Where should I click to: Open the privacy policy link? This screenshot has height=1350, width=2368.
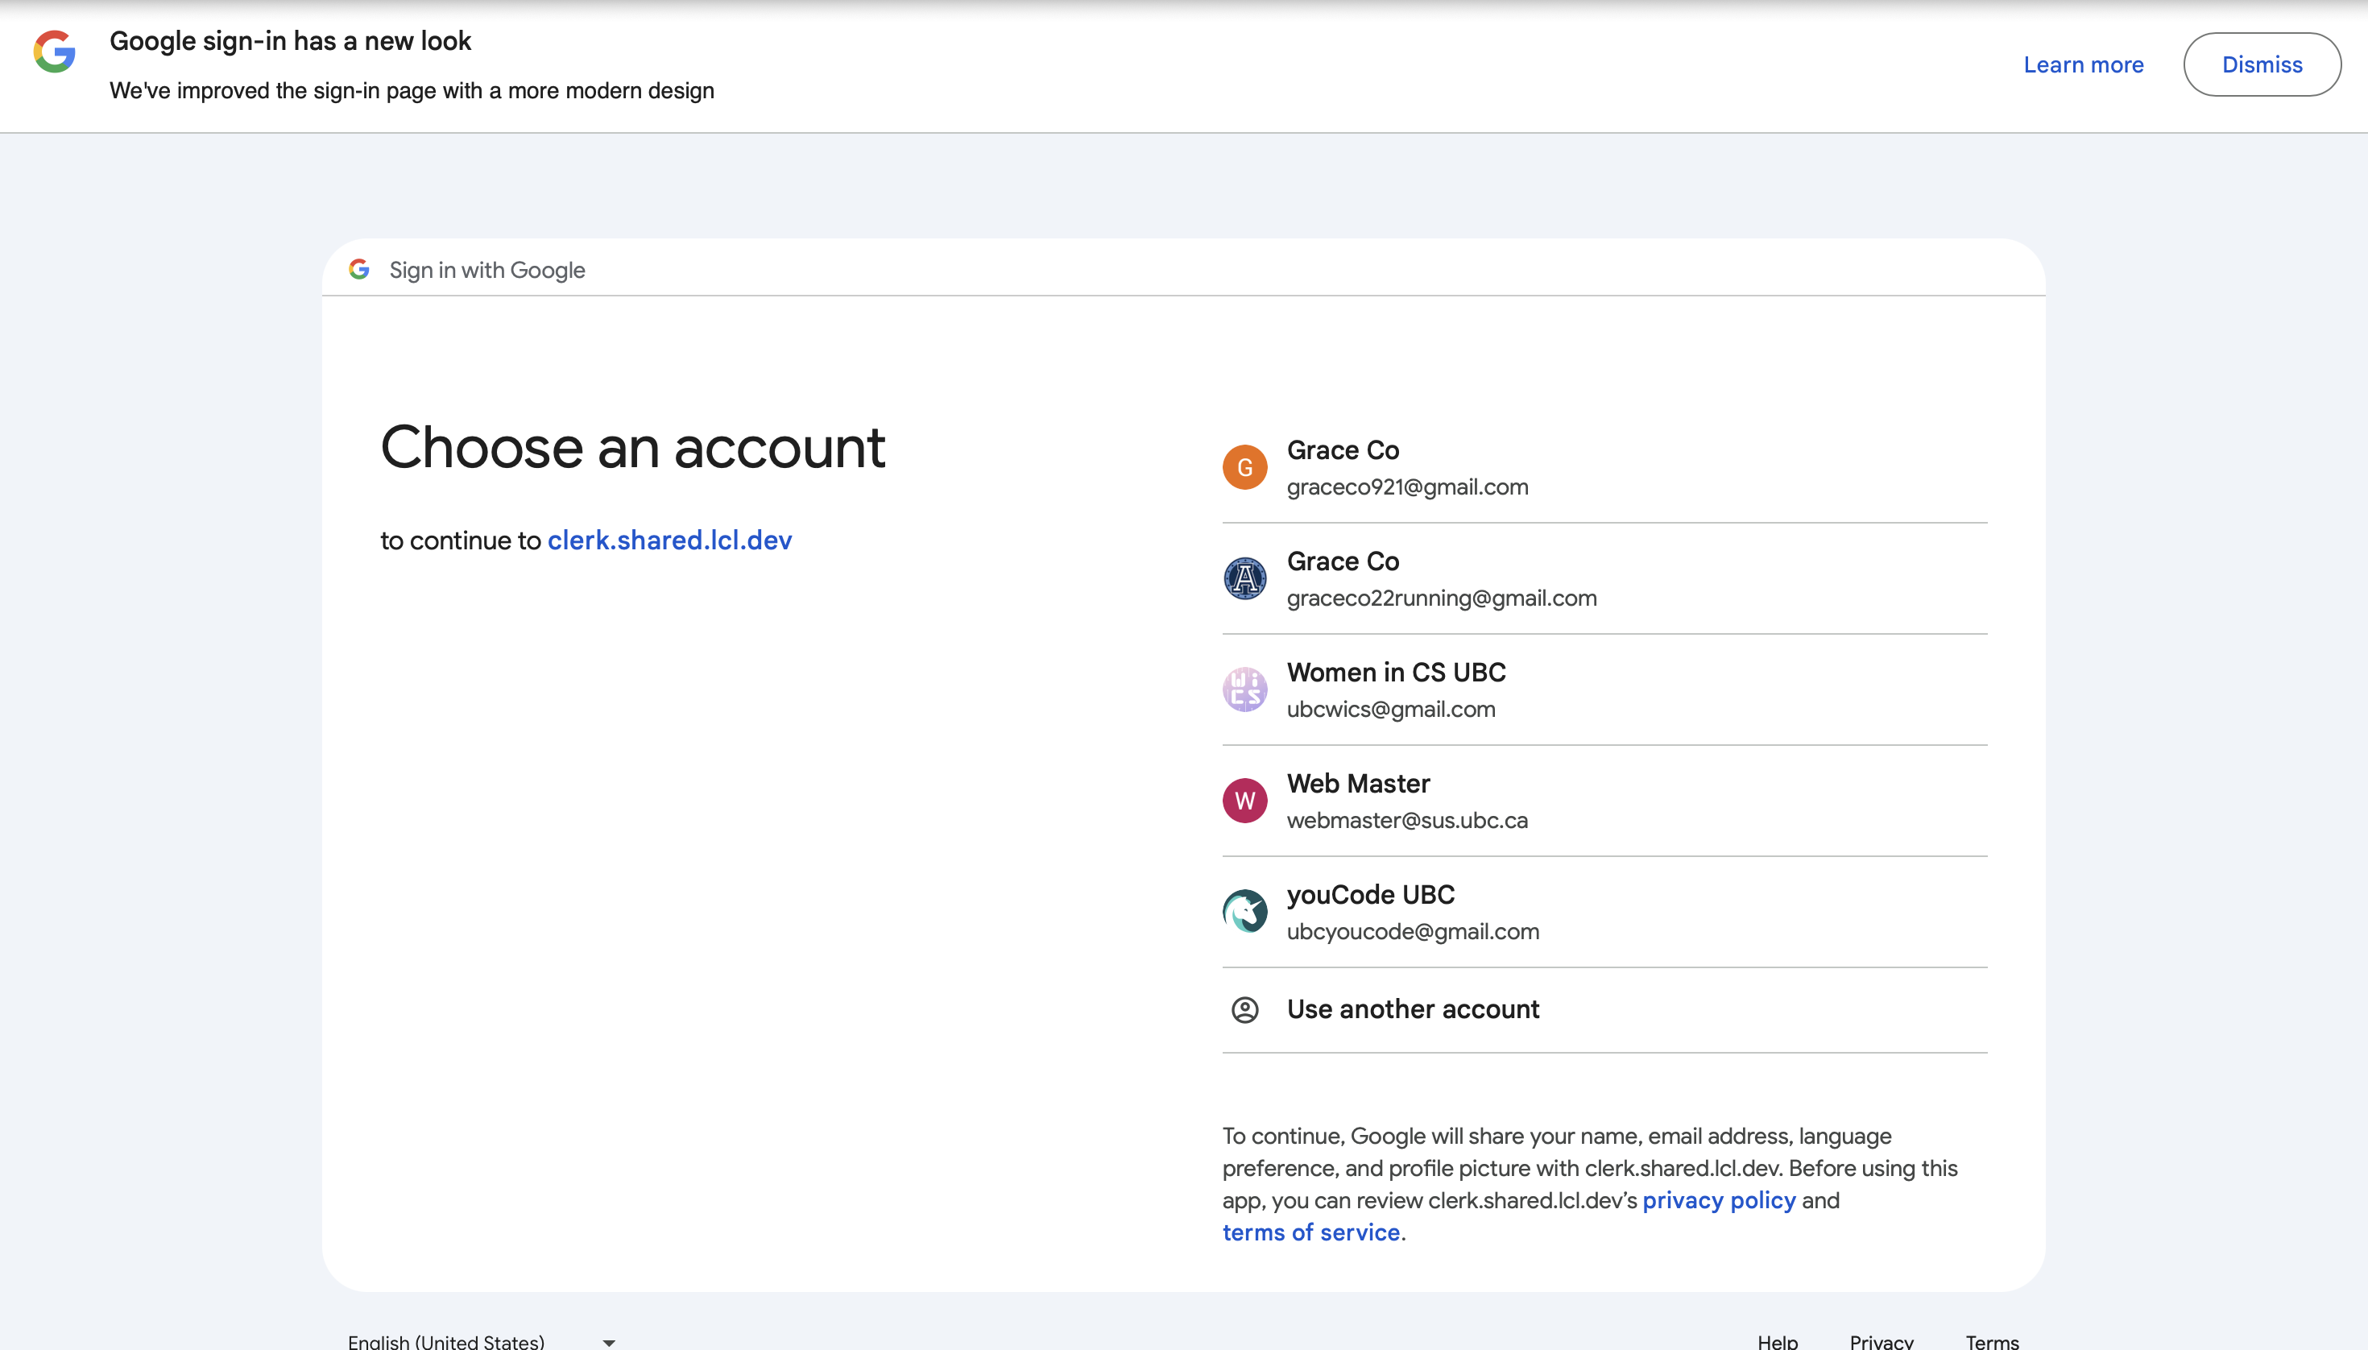[1718, 1201]
